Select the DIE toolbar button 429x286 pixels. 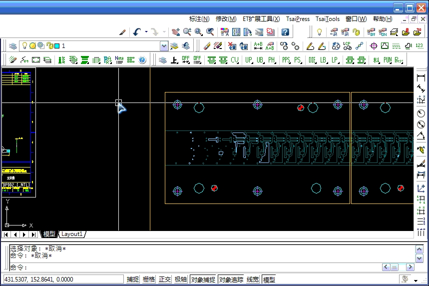click(x=312, y=60)
